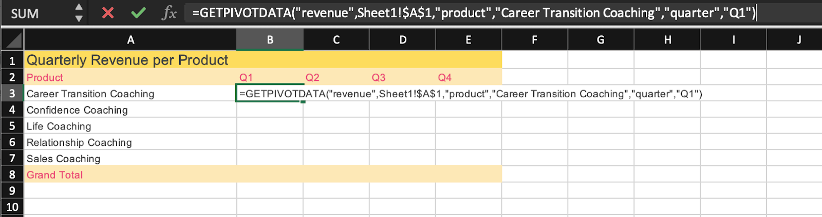The width and height of the screenshot is (822, 217).
Task: Expand the Name Box stepper arrows
Action: (79, 13)
